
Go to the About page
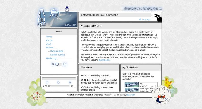49,40
